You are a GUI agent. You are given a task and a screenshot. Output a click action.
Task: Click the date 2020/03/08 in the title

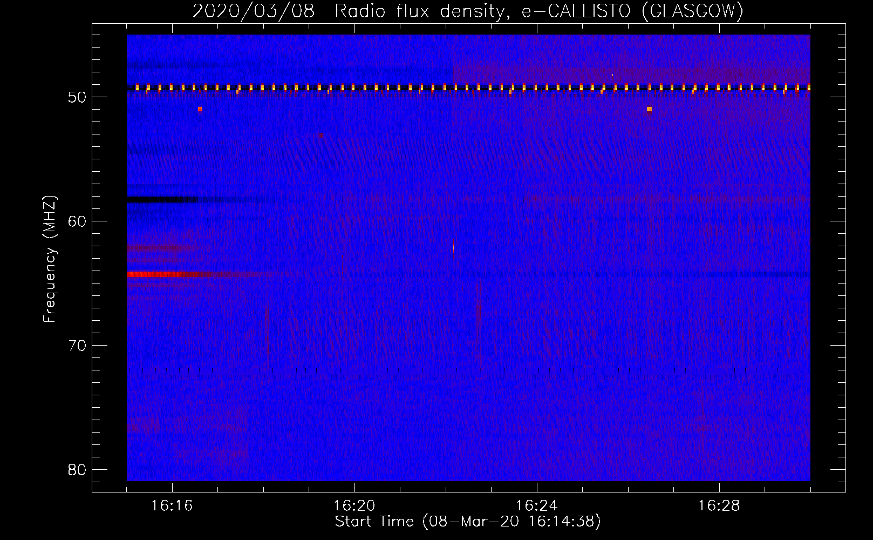(254, 11)
